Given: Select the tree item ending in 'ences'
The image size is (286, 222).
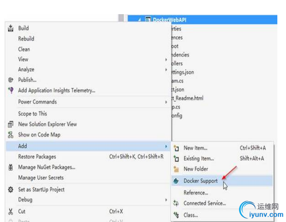Looking at the screenshot, I should click(x=177, y=37).
